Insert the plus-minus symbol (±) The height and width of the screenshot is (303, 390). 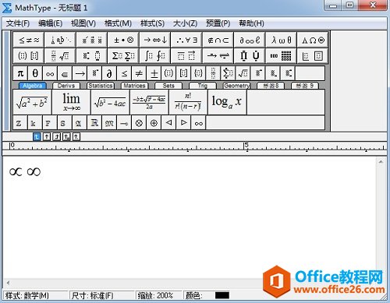(154, 73)
